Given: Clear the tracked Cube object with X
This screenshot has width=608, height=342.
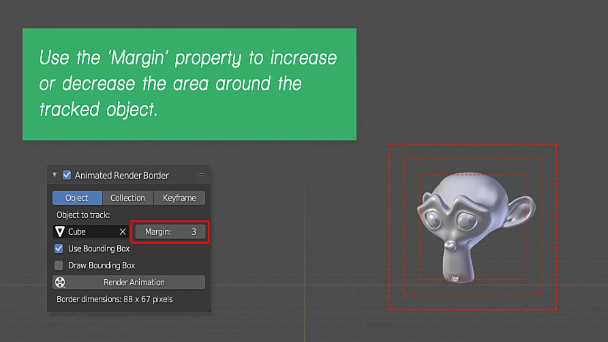Looking at the screenshot, I should (123, 232).
